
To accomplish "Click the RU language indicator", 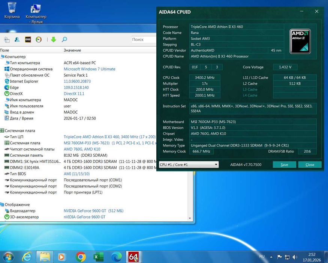I will (x=262, y=257).
